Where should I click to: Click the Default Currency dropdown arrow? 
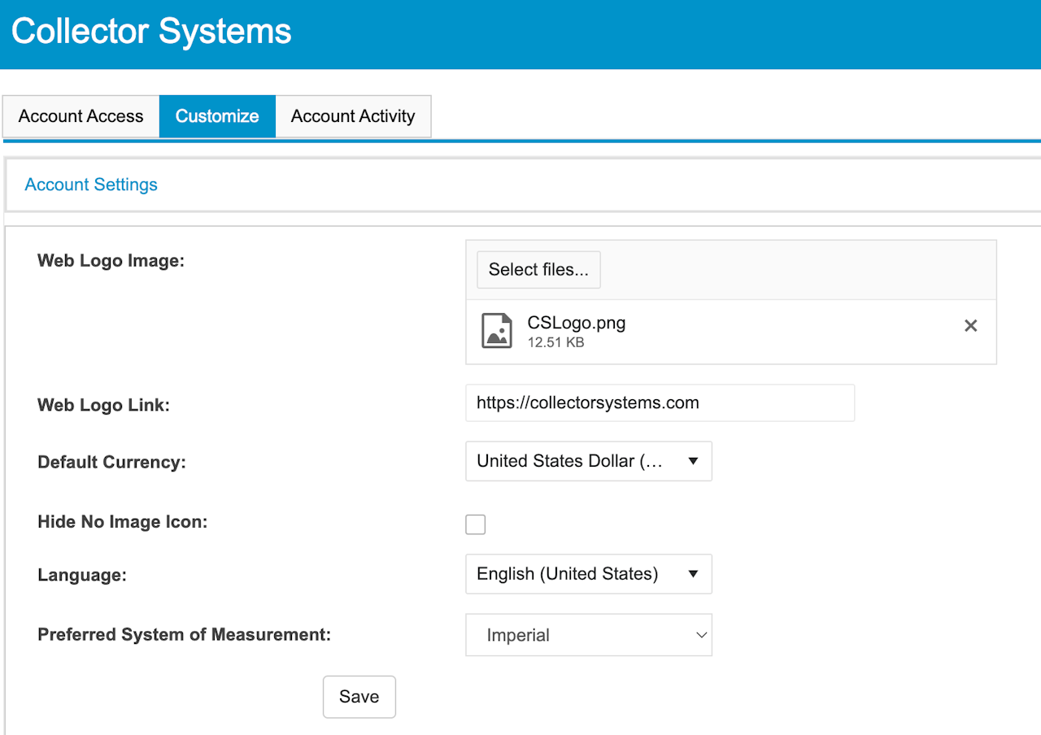[693, 461]
